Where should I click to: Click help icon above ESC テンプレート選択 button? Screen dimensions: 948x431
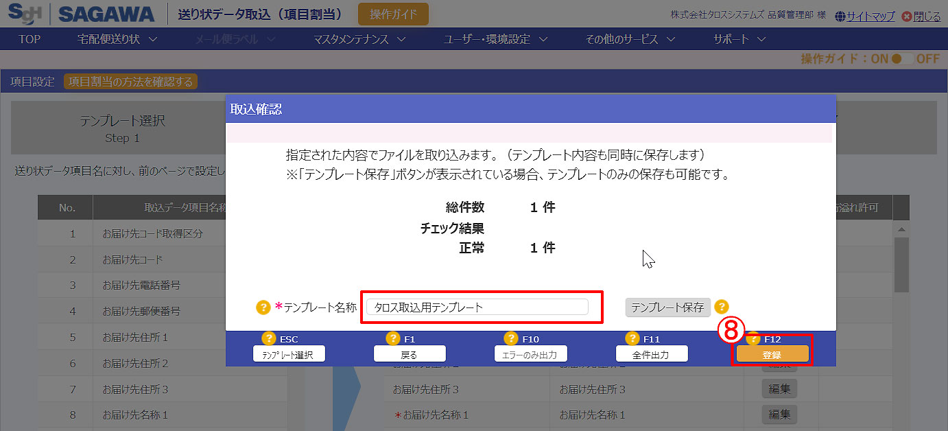coord(269,338)
